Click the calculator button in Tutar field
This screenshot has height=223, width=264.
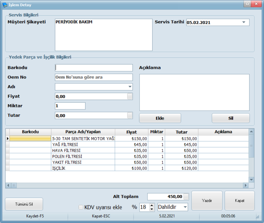(x=130, y=116)
